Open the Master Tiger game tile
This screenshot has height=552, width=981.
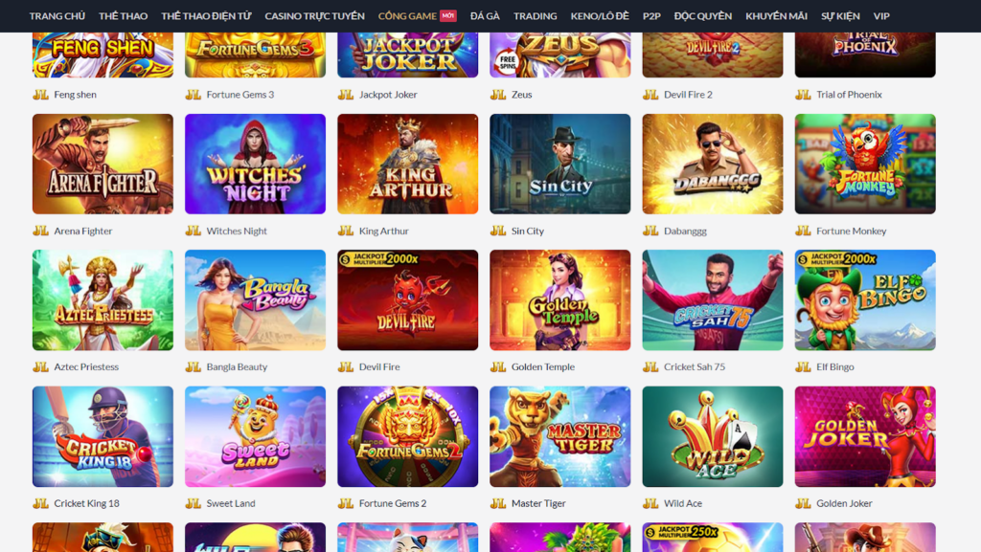pyautogui.click(x=559, y=436)
